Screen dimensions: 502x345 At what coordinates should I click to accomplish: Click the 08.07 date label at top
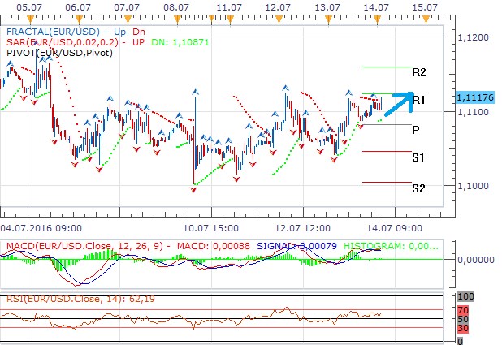(177, 6)
